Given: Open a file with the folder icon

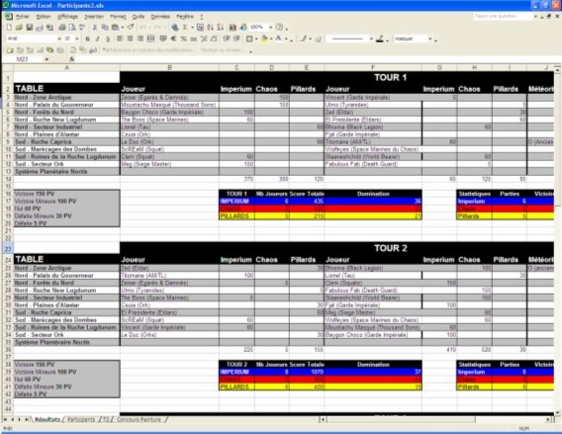Looking at the screenshot, I should tap(20, 28).
